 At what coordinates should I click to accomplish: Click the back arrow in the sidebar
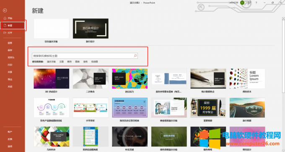[x=5, y=10]
